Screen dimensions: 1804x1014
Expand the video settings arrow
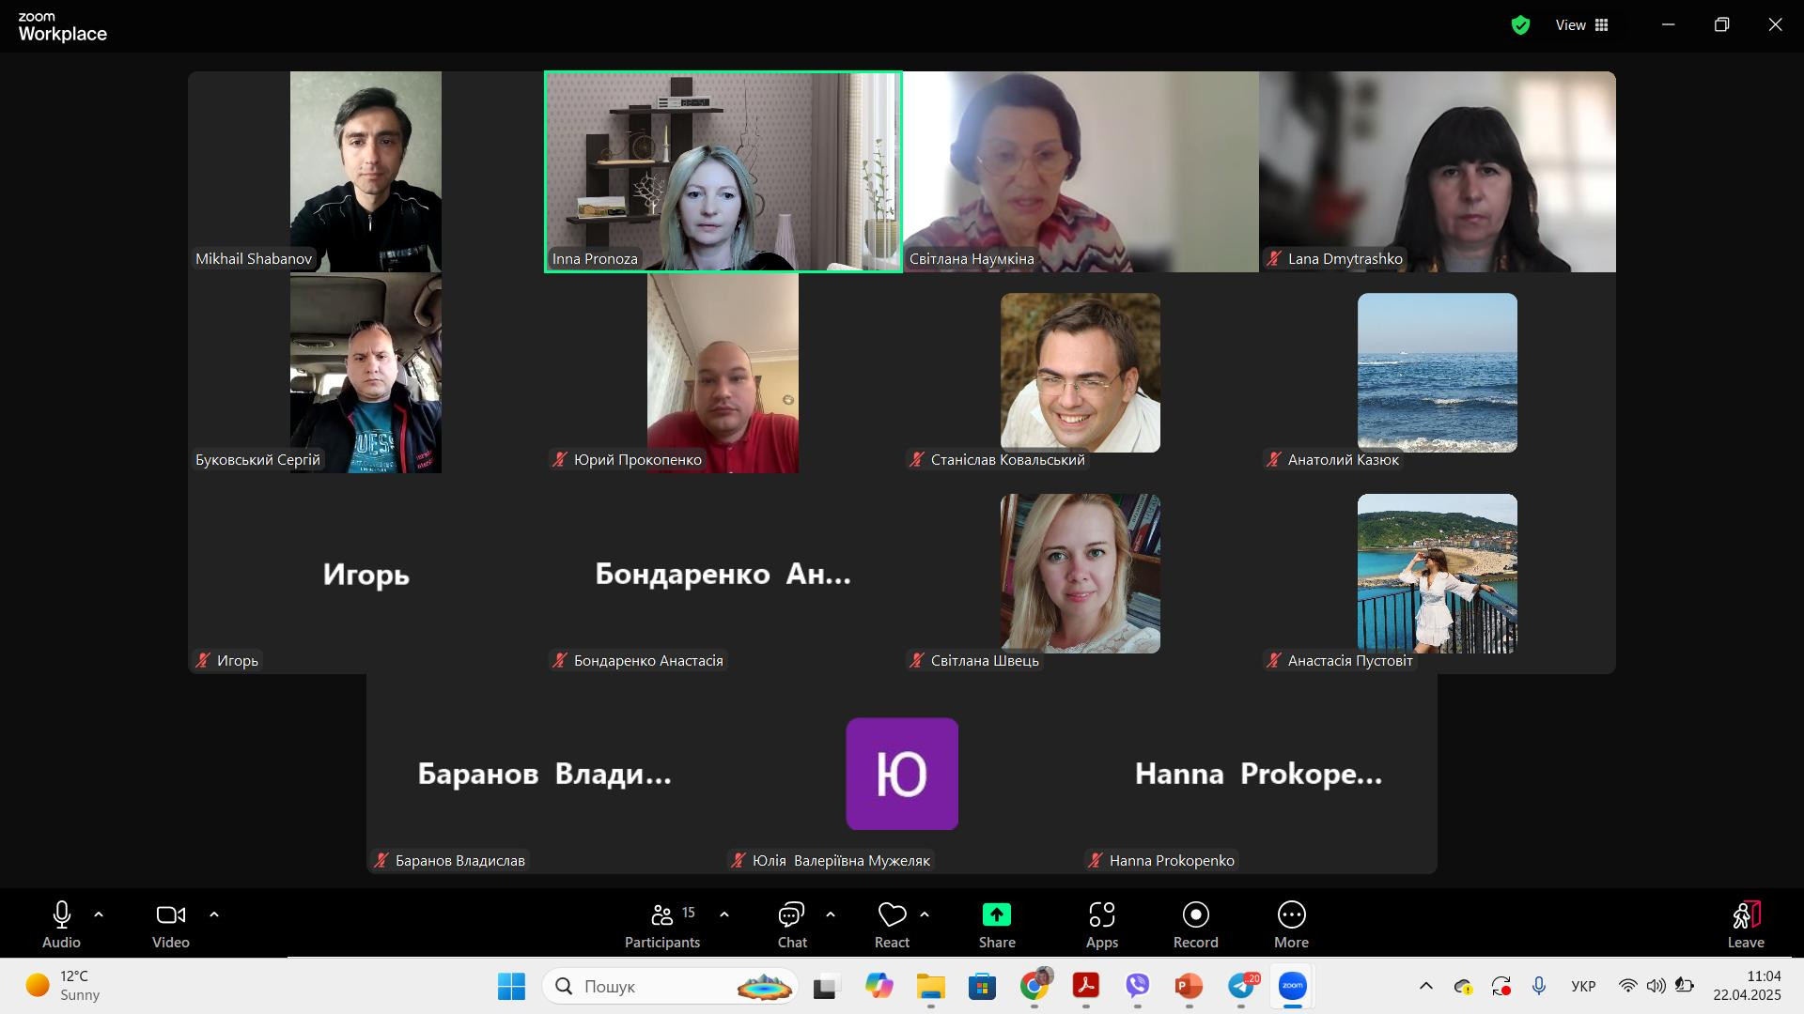tap(214, 914)
